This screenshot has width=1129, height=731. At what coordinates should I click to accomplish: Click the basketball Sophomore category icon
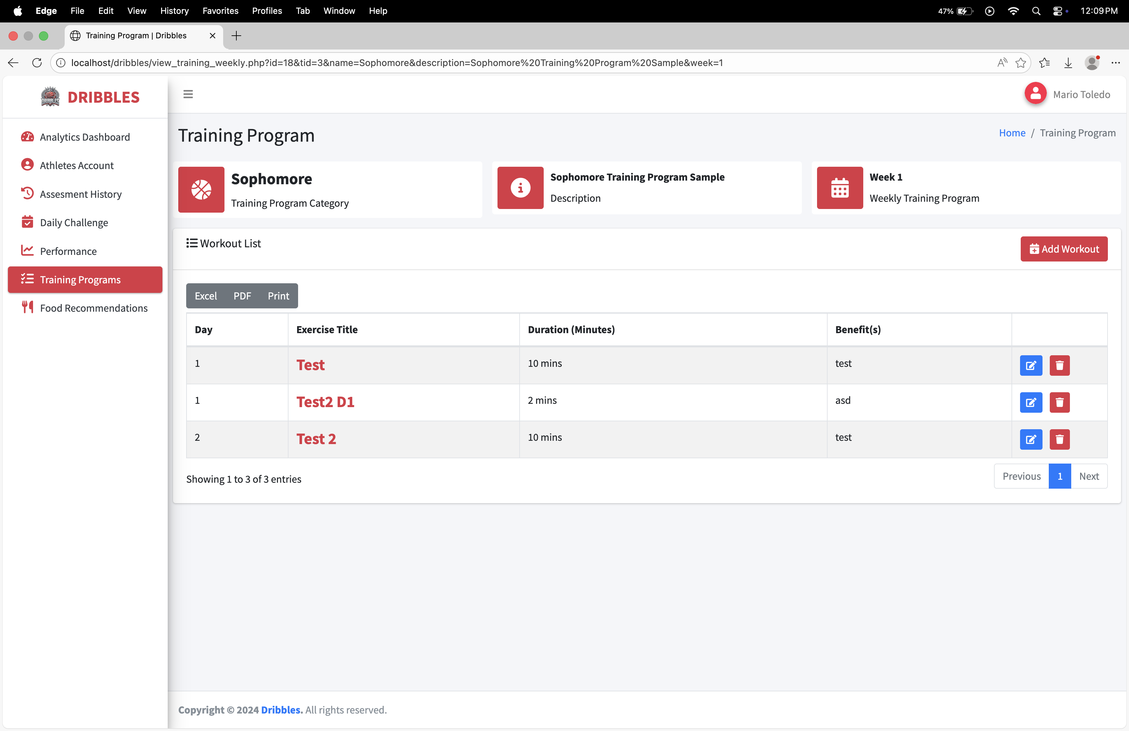pos(201,189)
